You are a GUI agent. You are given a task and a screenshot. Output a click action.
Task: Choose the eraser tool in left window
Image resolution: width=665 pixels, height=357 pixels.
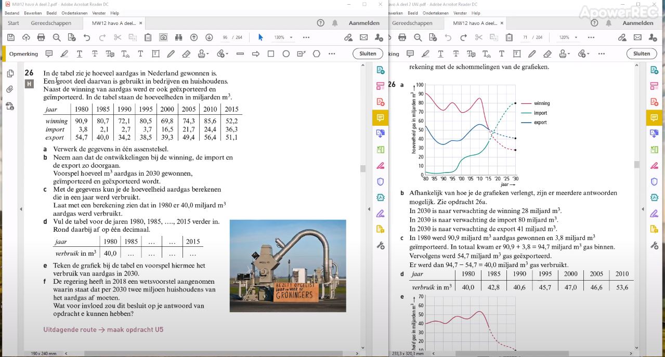click(186, 54)
